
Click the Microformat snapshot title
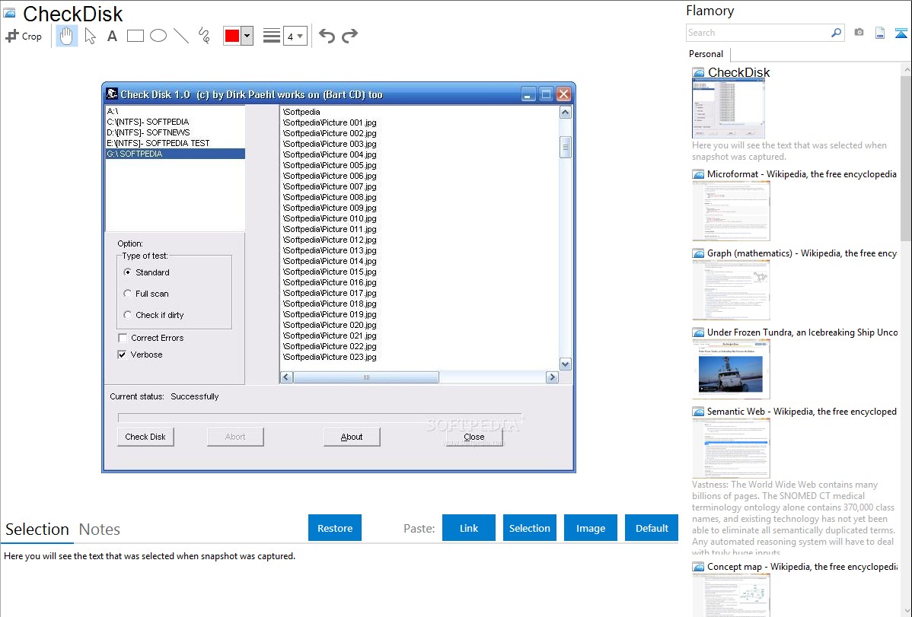tap(802, 174)
